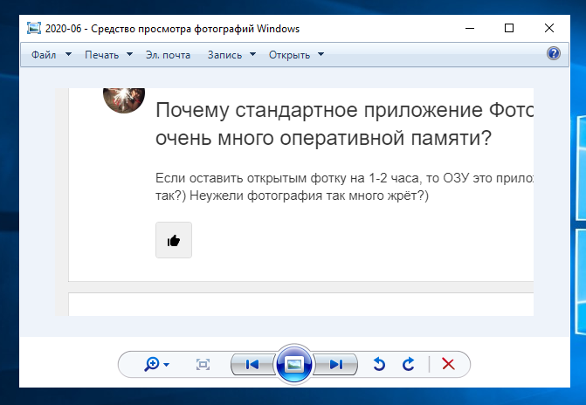Open the Открыть menu
The image size is (586, 405).
[296, 55]
